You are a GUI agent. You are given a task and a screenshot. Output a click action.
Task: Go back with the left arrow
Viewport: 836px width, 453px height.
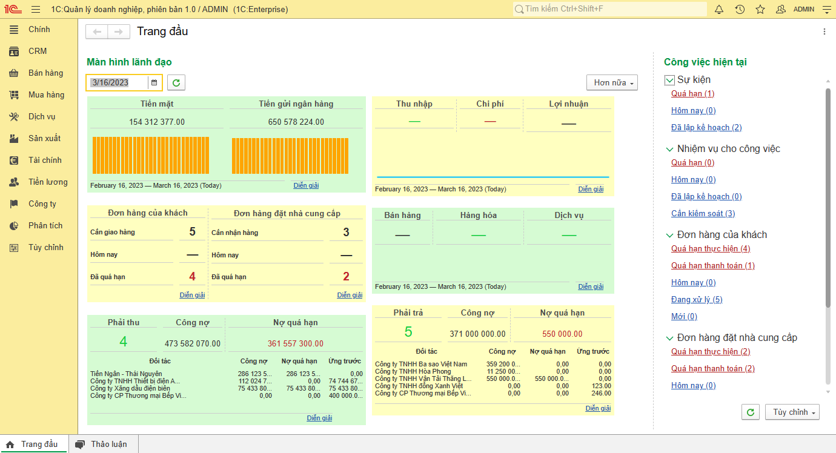coord(97,31)
